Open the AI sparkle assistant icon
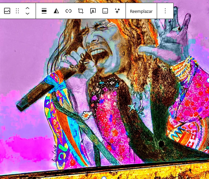 point(117,11)
